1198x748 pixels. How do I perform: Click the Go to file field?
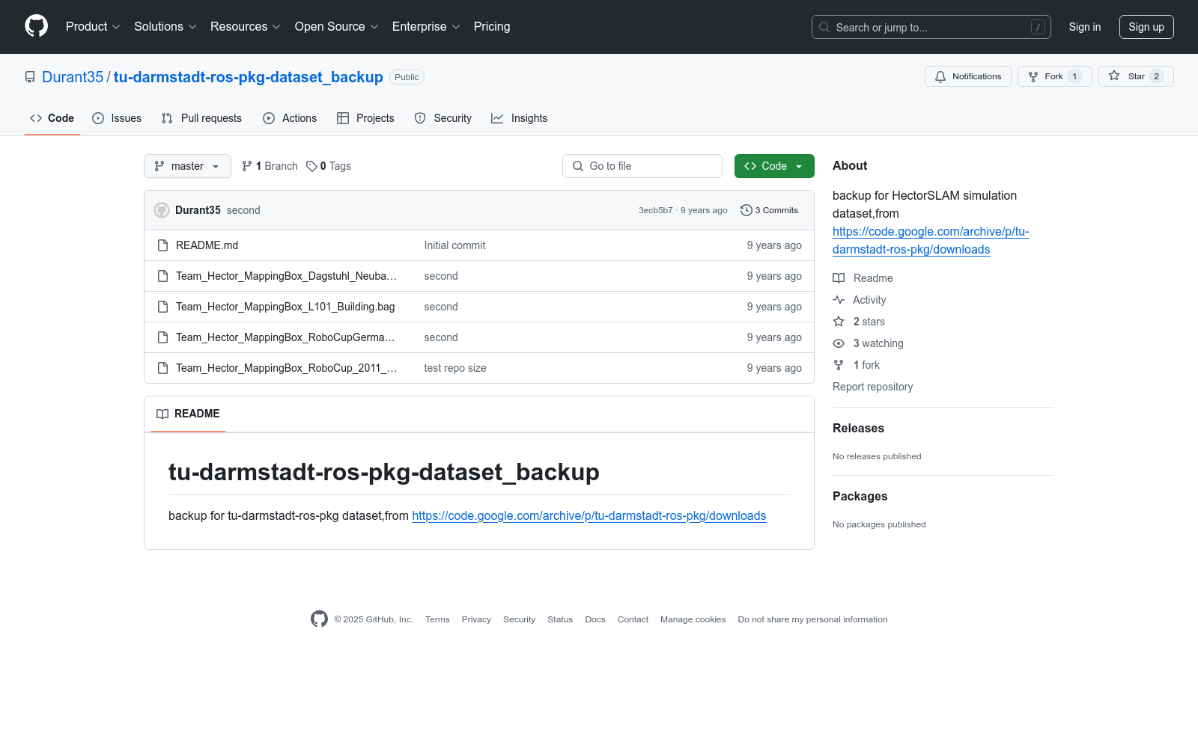pyautogui.click(x=642, y=166)
